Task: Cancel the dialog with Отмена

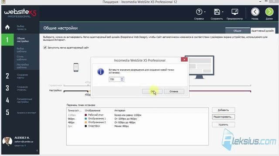Action: 174,91
